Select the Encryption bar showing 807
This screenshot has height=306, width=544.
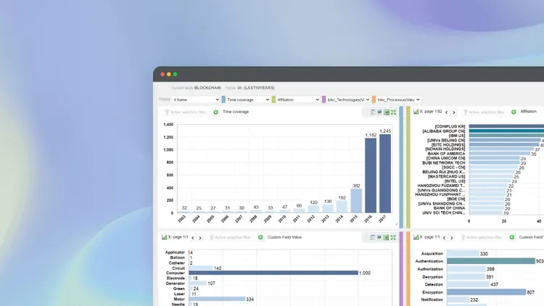[487, 292]
